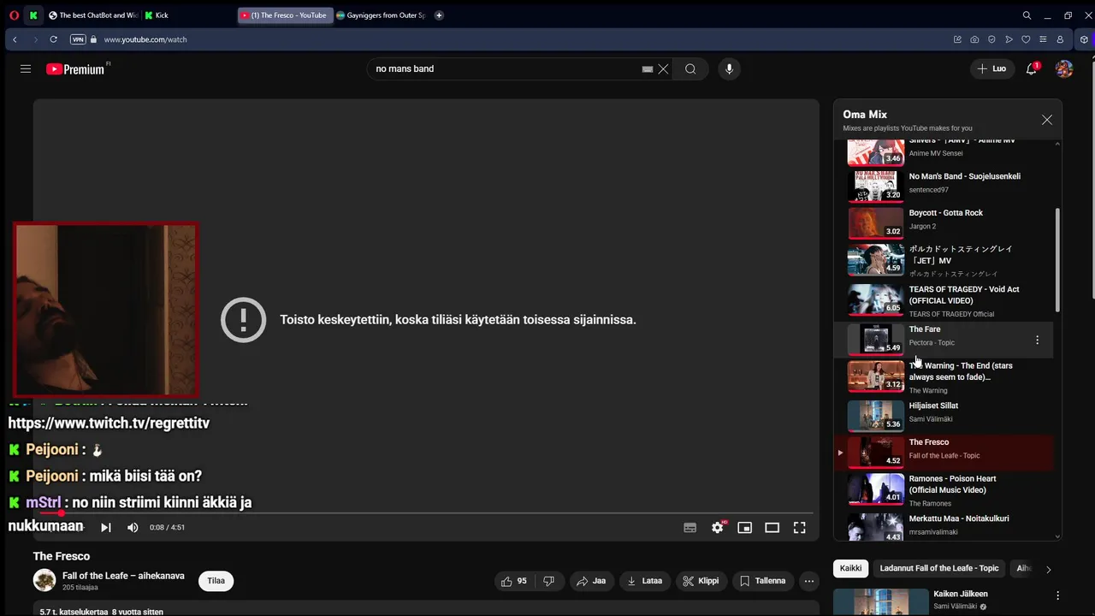Toggle theater mode in the player
The width and height of the screenshot is (1095, 616).
click(772, 528)
